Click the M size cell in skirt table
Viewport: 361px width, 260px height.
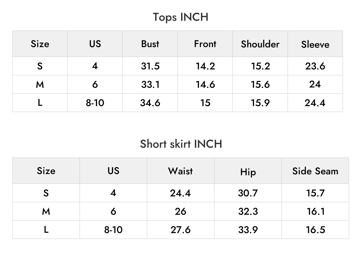point(46,211)
